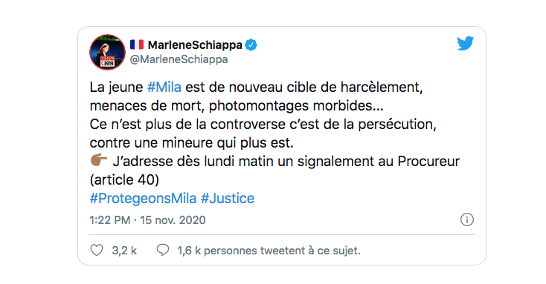Open MarleneSchiappa profile picture

click(x=107, y=52)
